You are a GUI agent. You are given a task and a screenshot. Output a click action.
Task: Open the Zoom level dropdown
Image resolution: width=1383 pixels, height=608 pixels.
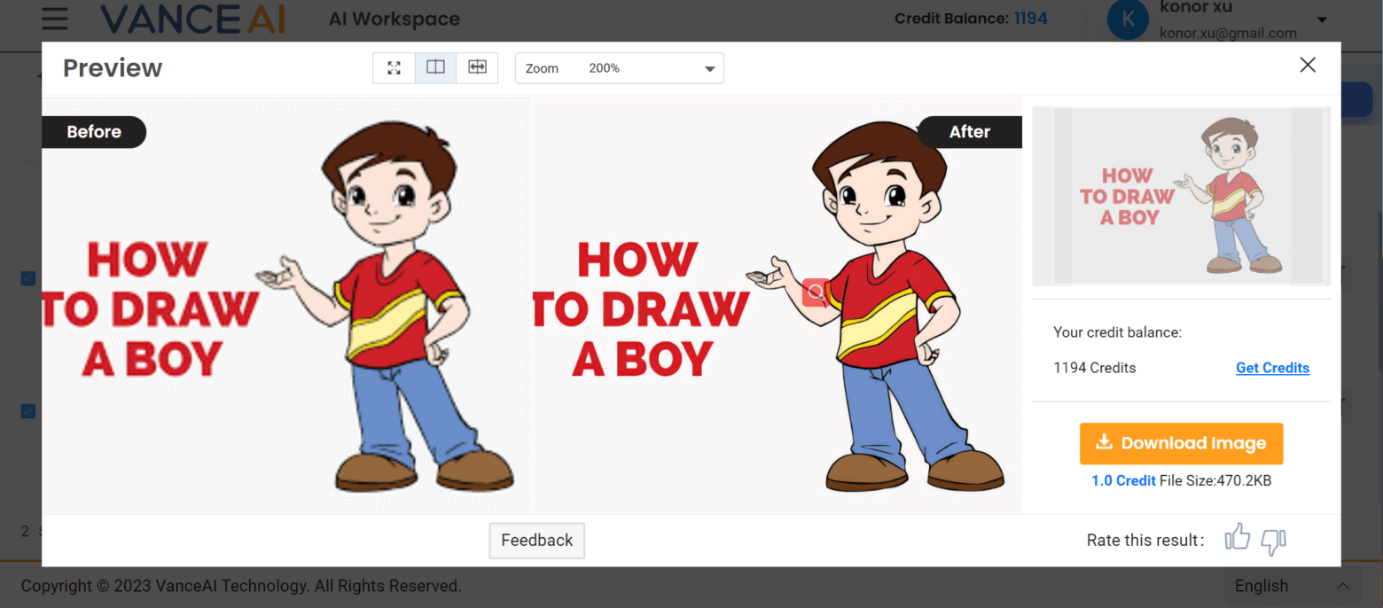pyautogui.click(x=619, y=67)
